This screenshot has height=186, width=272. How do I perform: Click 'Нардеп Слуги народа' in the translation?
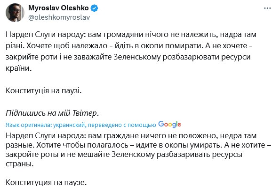[45, 136]
